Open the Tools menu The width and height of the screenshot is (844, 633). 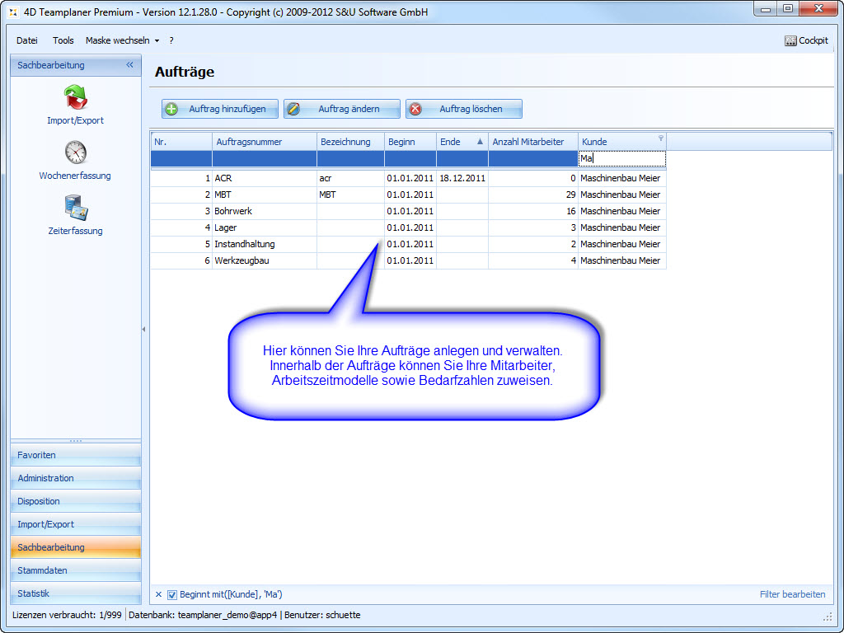63,40
